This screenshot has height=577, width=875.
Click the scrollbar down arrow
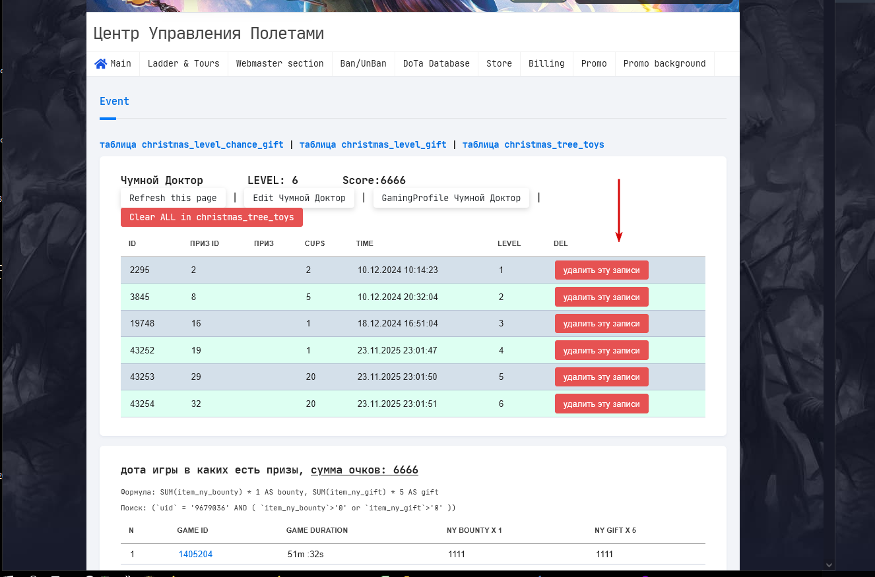[x=830, y=564]
